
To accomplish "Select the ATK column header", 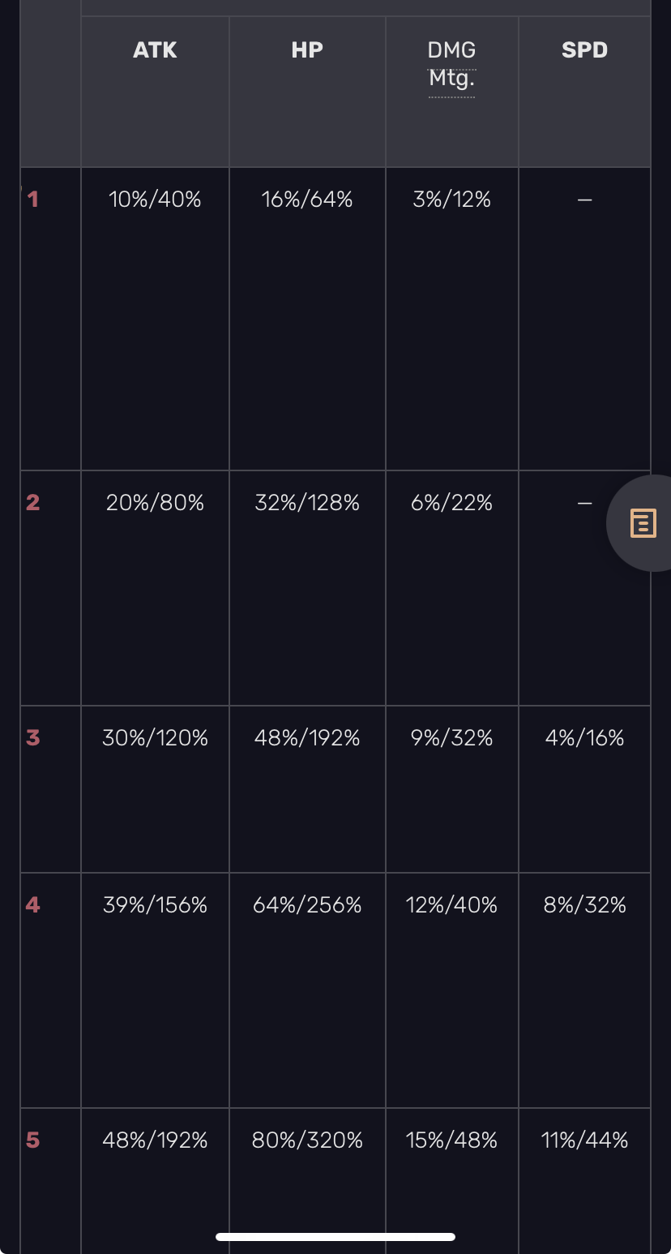I will coord(155,50).
